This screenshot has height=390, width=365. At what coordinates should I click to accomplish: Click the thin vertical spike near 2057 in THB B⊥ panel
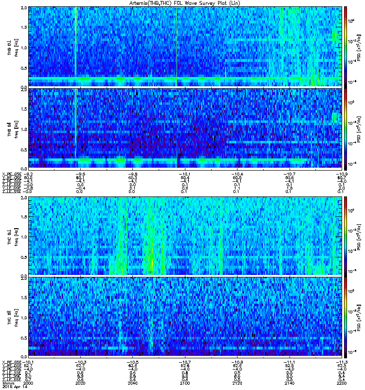[x=177, y=46]
